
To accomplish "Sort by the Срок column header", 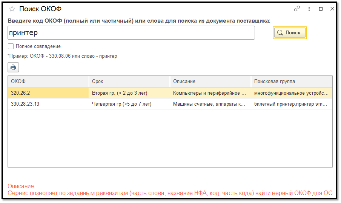I will tap(129, 82).
